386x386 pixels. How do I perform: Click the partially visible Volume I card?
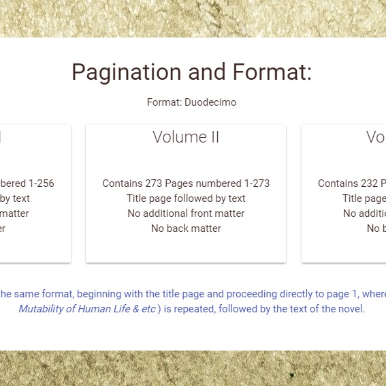pos(35,194)
